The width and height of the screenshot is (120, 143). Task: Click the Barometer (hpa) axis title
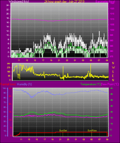tap(105, 2)
